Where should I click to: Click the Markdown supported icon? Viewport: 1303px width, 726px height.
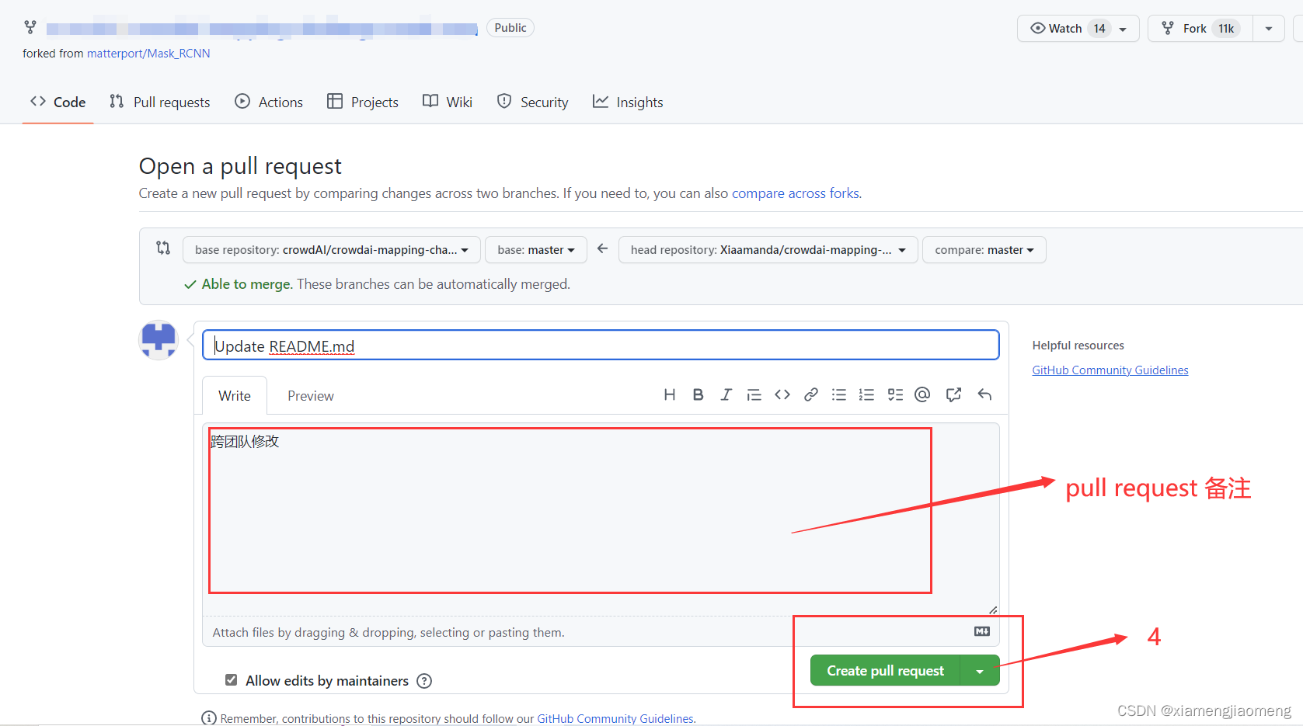click(x=982, y=631)
